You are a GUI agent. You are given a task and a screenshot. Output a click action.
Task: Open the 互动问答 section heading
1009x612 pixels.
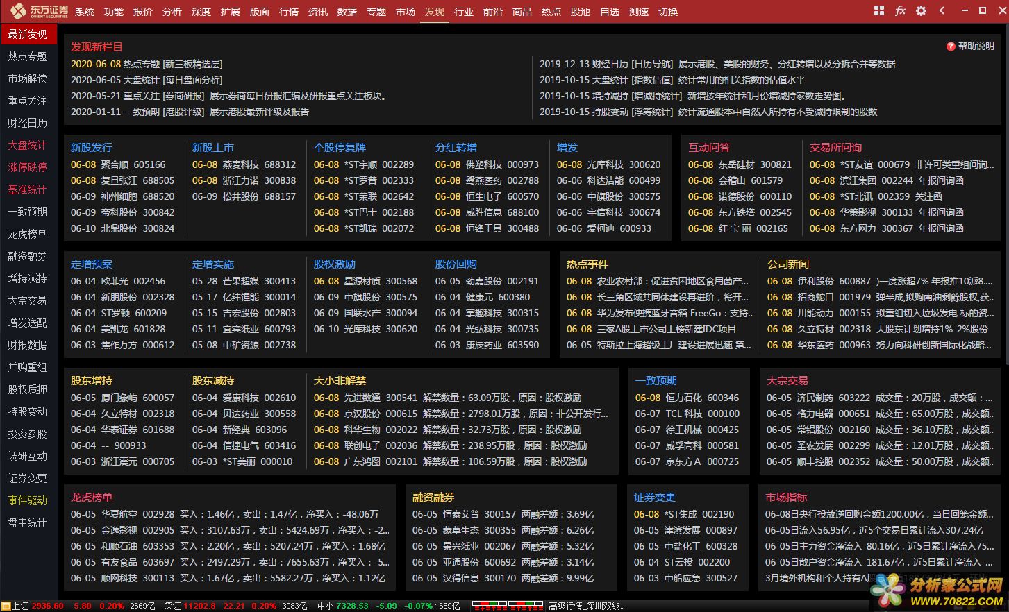tap(709, 148)
